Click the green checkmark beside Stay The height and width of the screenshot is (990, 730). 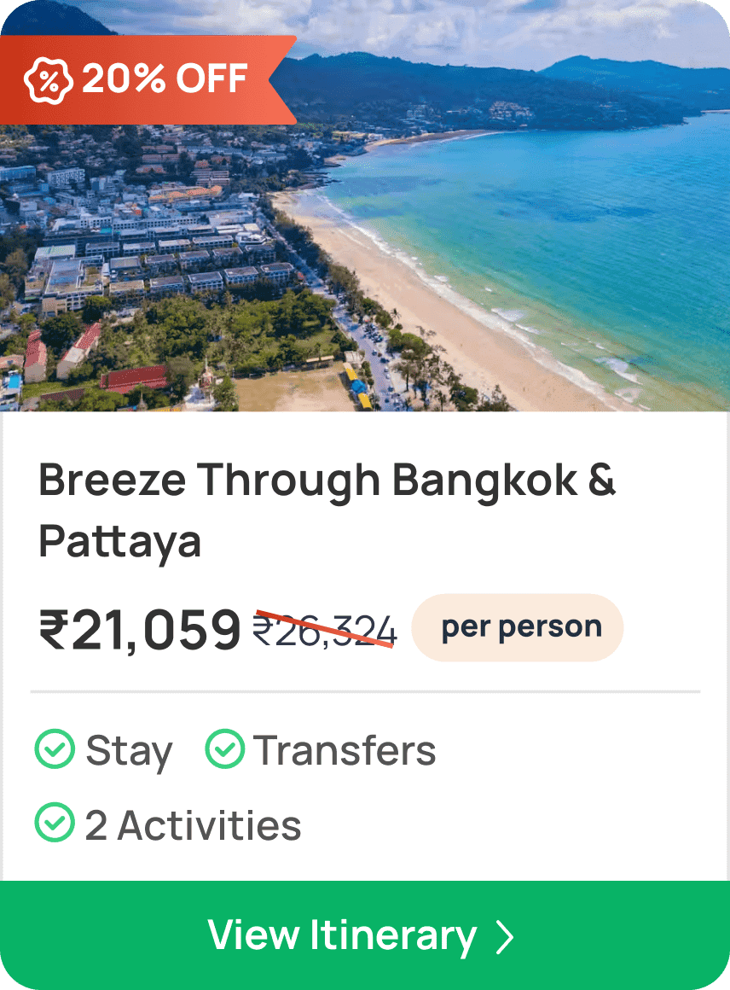pyautogui.click(x=55, y=750)
